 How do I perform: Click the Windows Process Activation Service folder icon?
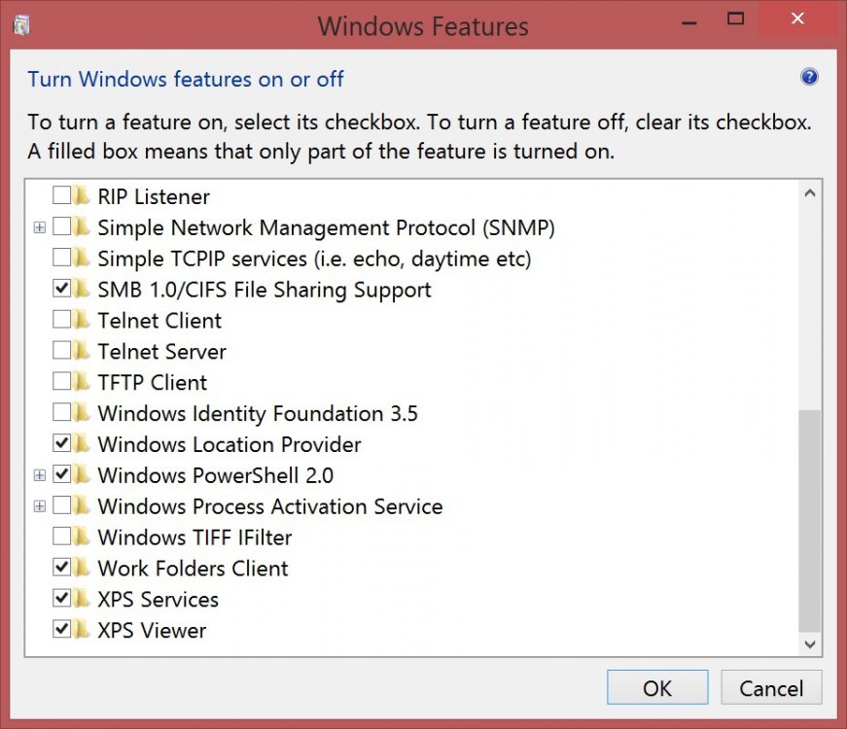[81, 505]
